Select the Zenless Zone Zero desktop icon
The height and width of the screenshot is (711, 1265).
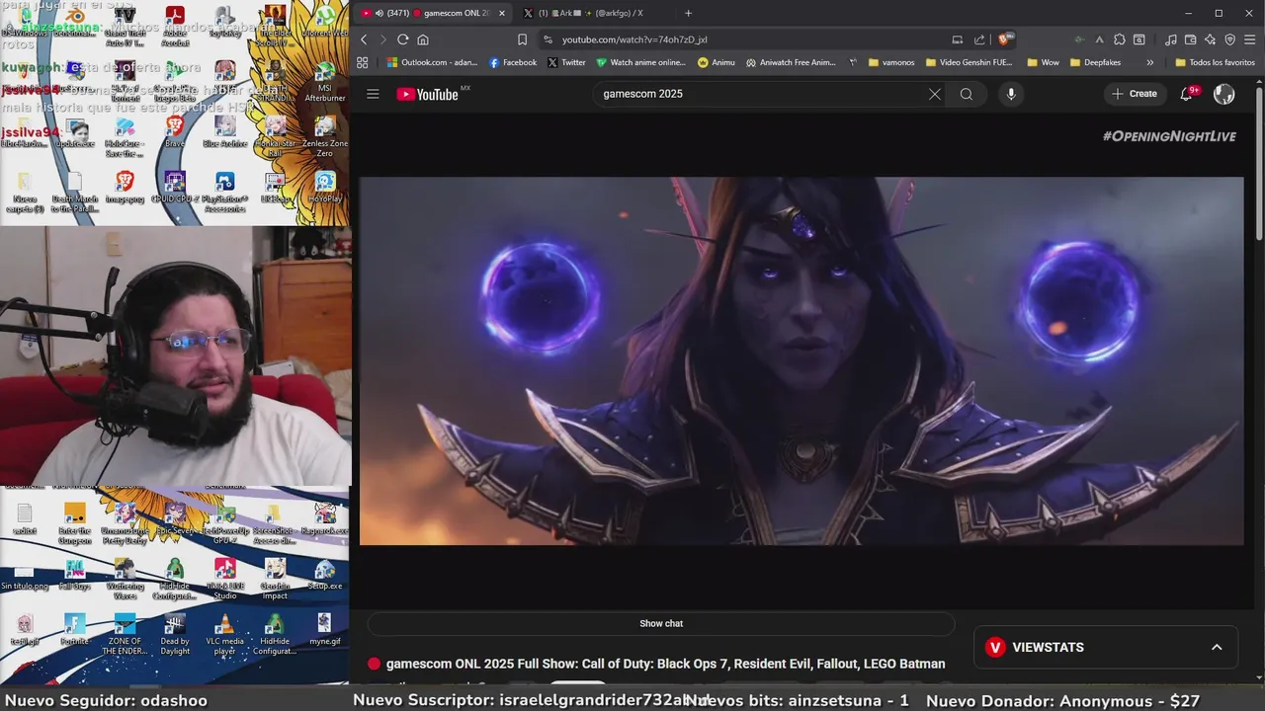click(x=324, y=137)
